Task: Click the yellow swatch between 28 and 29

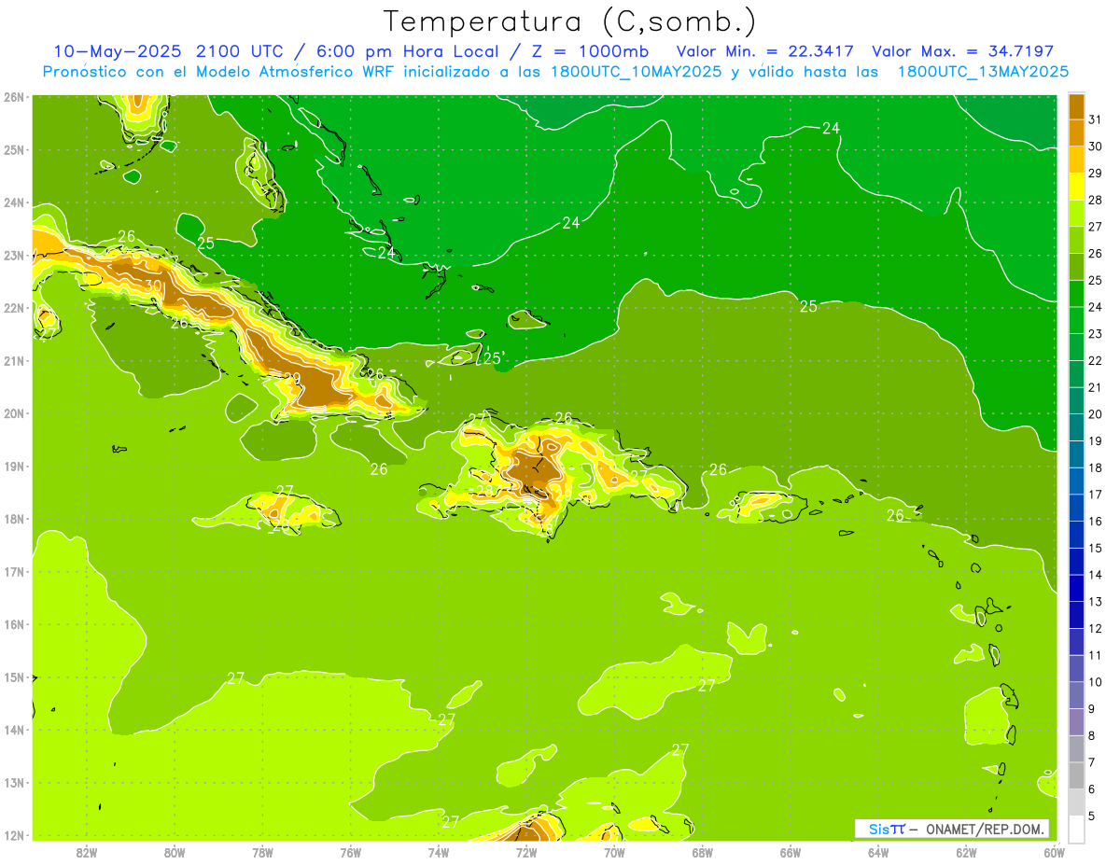Action: 1077,186
